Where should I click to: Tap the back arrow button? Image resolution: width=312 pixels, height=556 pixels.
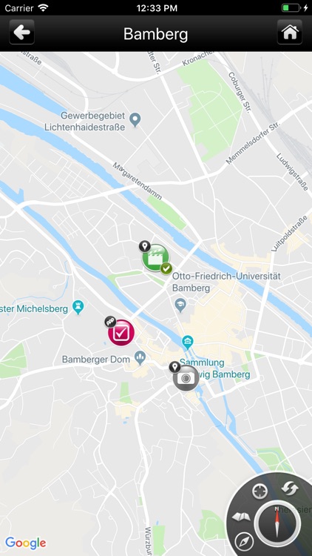[x=22, y=33]
